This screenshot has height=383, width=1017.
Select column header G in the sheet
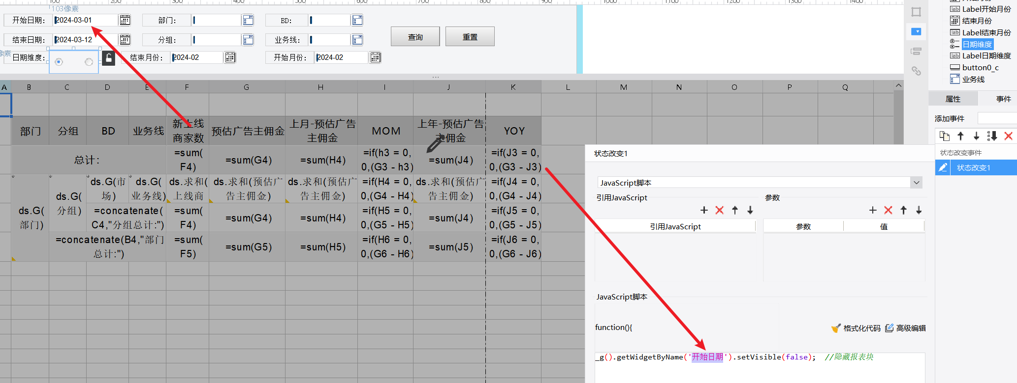pos(247,87)
